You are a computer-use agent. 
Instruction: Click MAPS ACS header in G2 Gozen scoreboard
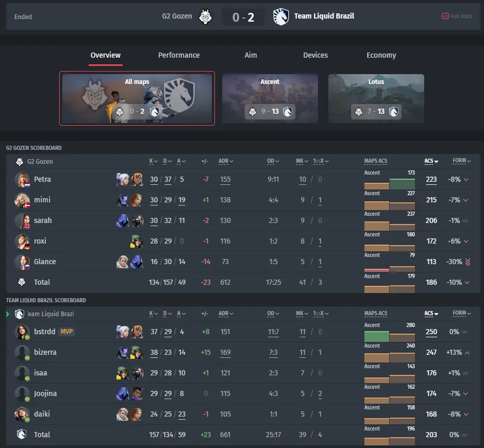[376, 161]
